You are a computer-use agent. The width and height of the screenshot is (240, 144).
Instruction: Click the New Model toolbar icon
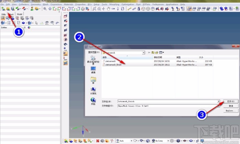3,9
